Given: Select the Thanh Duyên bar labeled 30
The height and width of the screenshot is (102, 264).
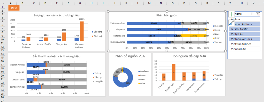Looking at the screenshot, I should pyautogui.click(x=174, y=72).
